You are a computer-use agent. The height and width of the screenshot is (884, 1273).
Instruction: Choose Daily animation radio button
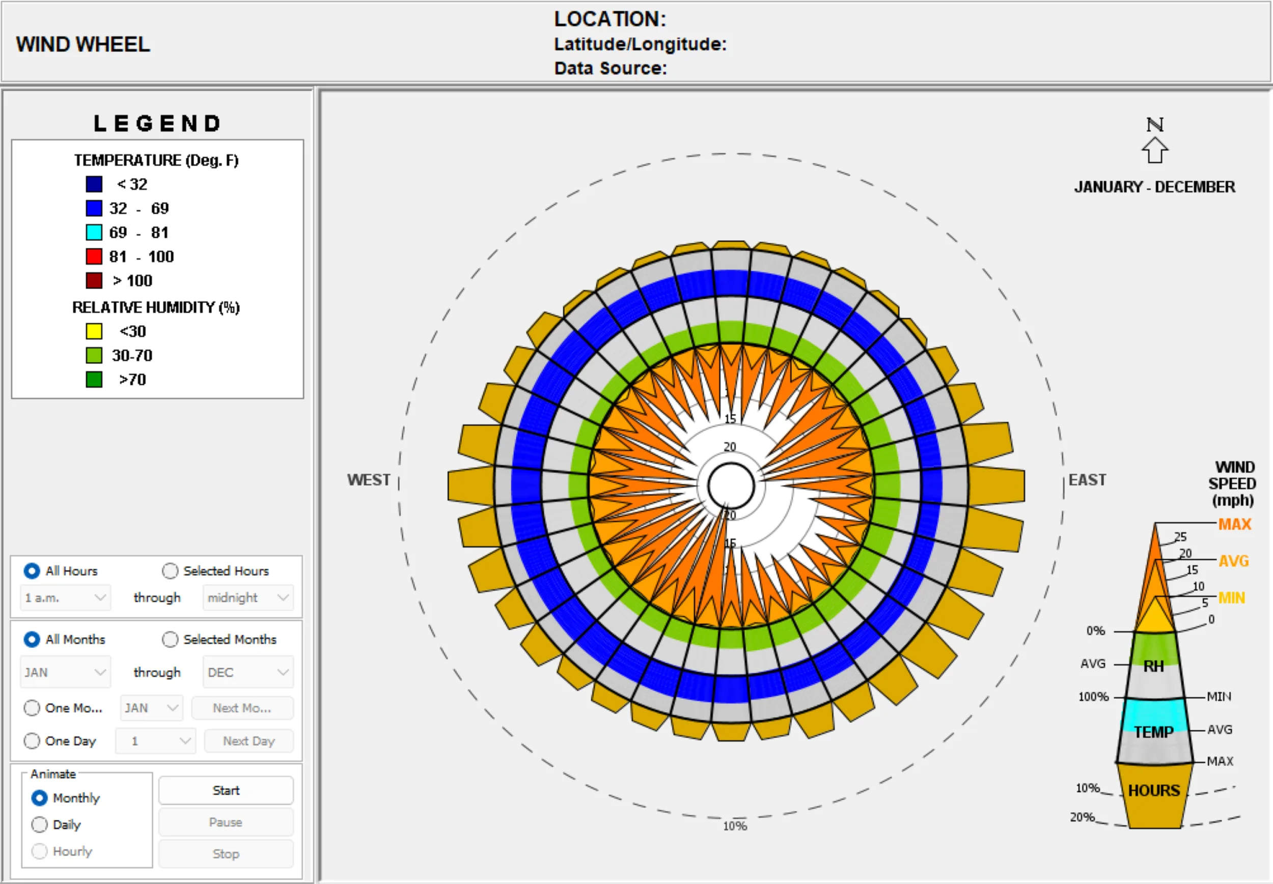coord(39,824)
